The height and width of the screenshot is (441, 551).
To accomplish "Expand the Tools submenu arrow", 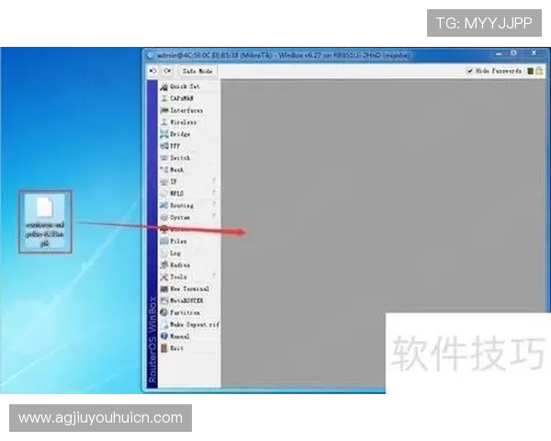I will tap(214, 276).
